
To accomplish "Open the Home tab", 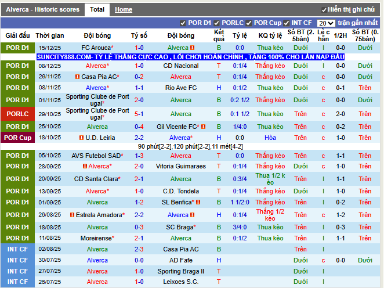I will click(x=124, y=9).
